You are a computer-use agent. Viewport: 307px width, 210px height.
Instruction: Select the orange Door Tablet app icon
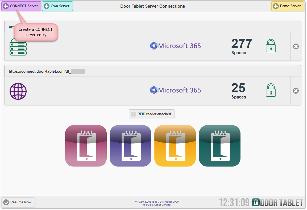[x=175, y=146]
